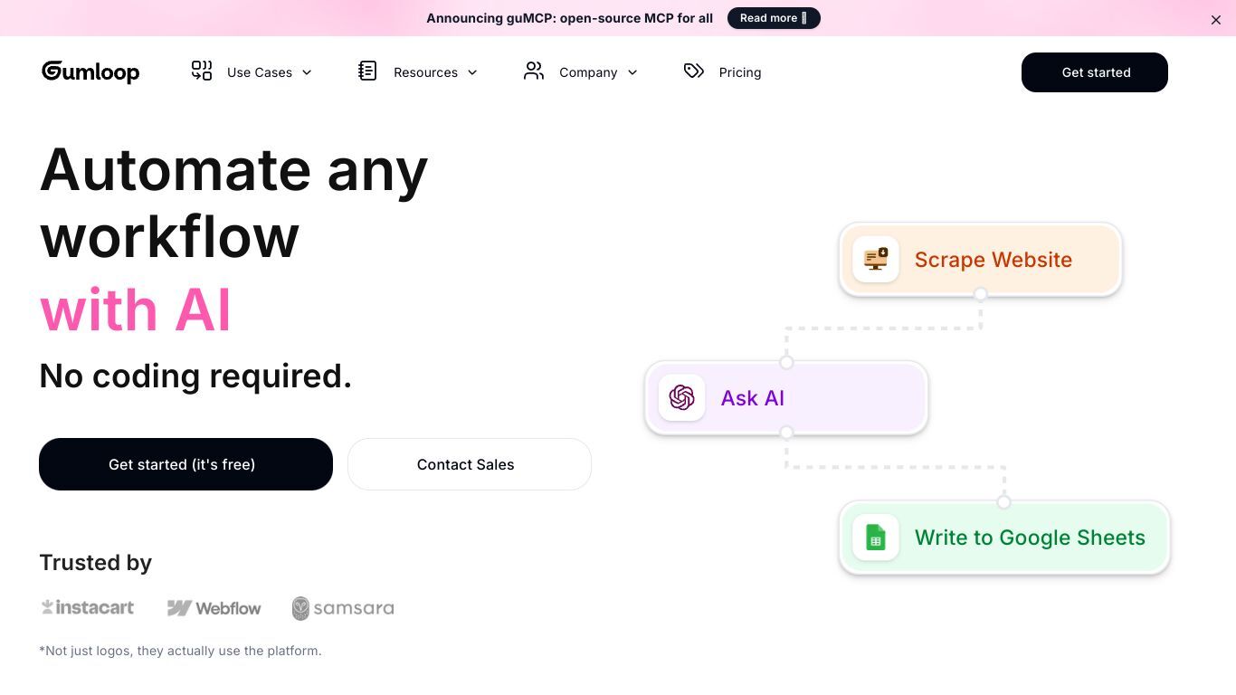Click the Instacart logo
1236x695 pixels.
[x=88, y=607]
